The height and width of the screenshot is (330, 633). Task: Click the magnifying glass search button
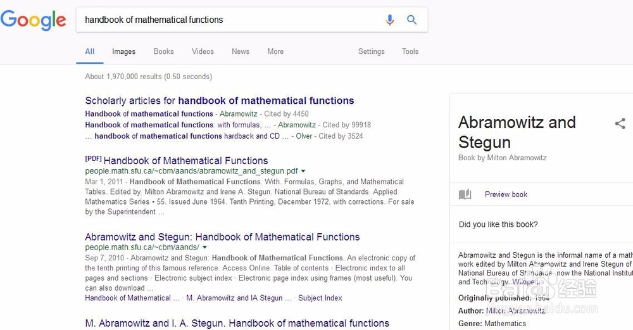point(411,20)
